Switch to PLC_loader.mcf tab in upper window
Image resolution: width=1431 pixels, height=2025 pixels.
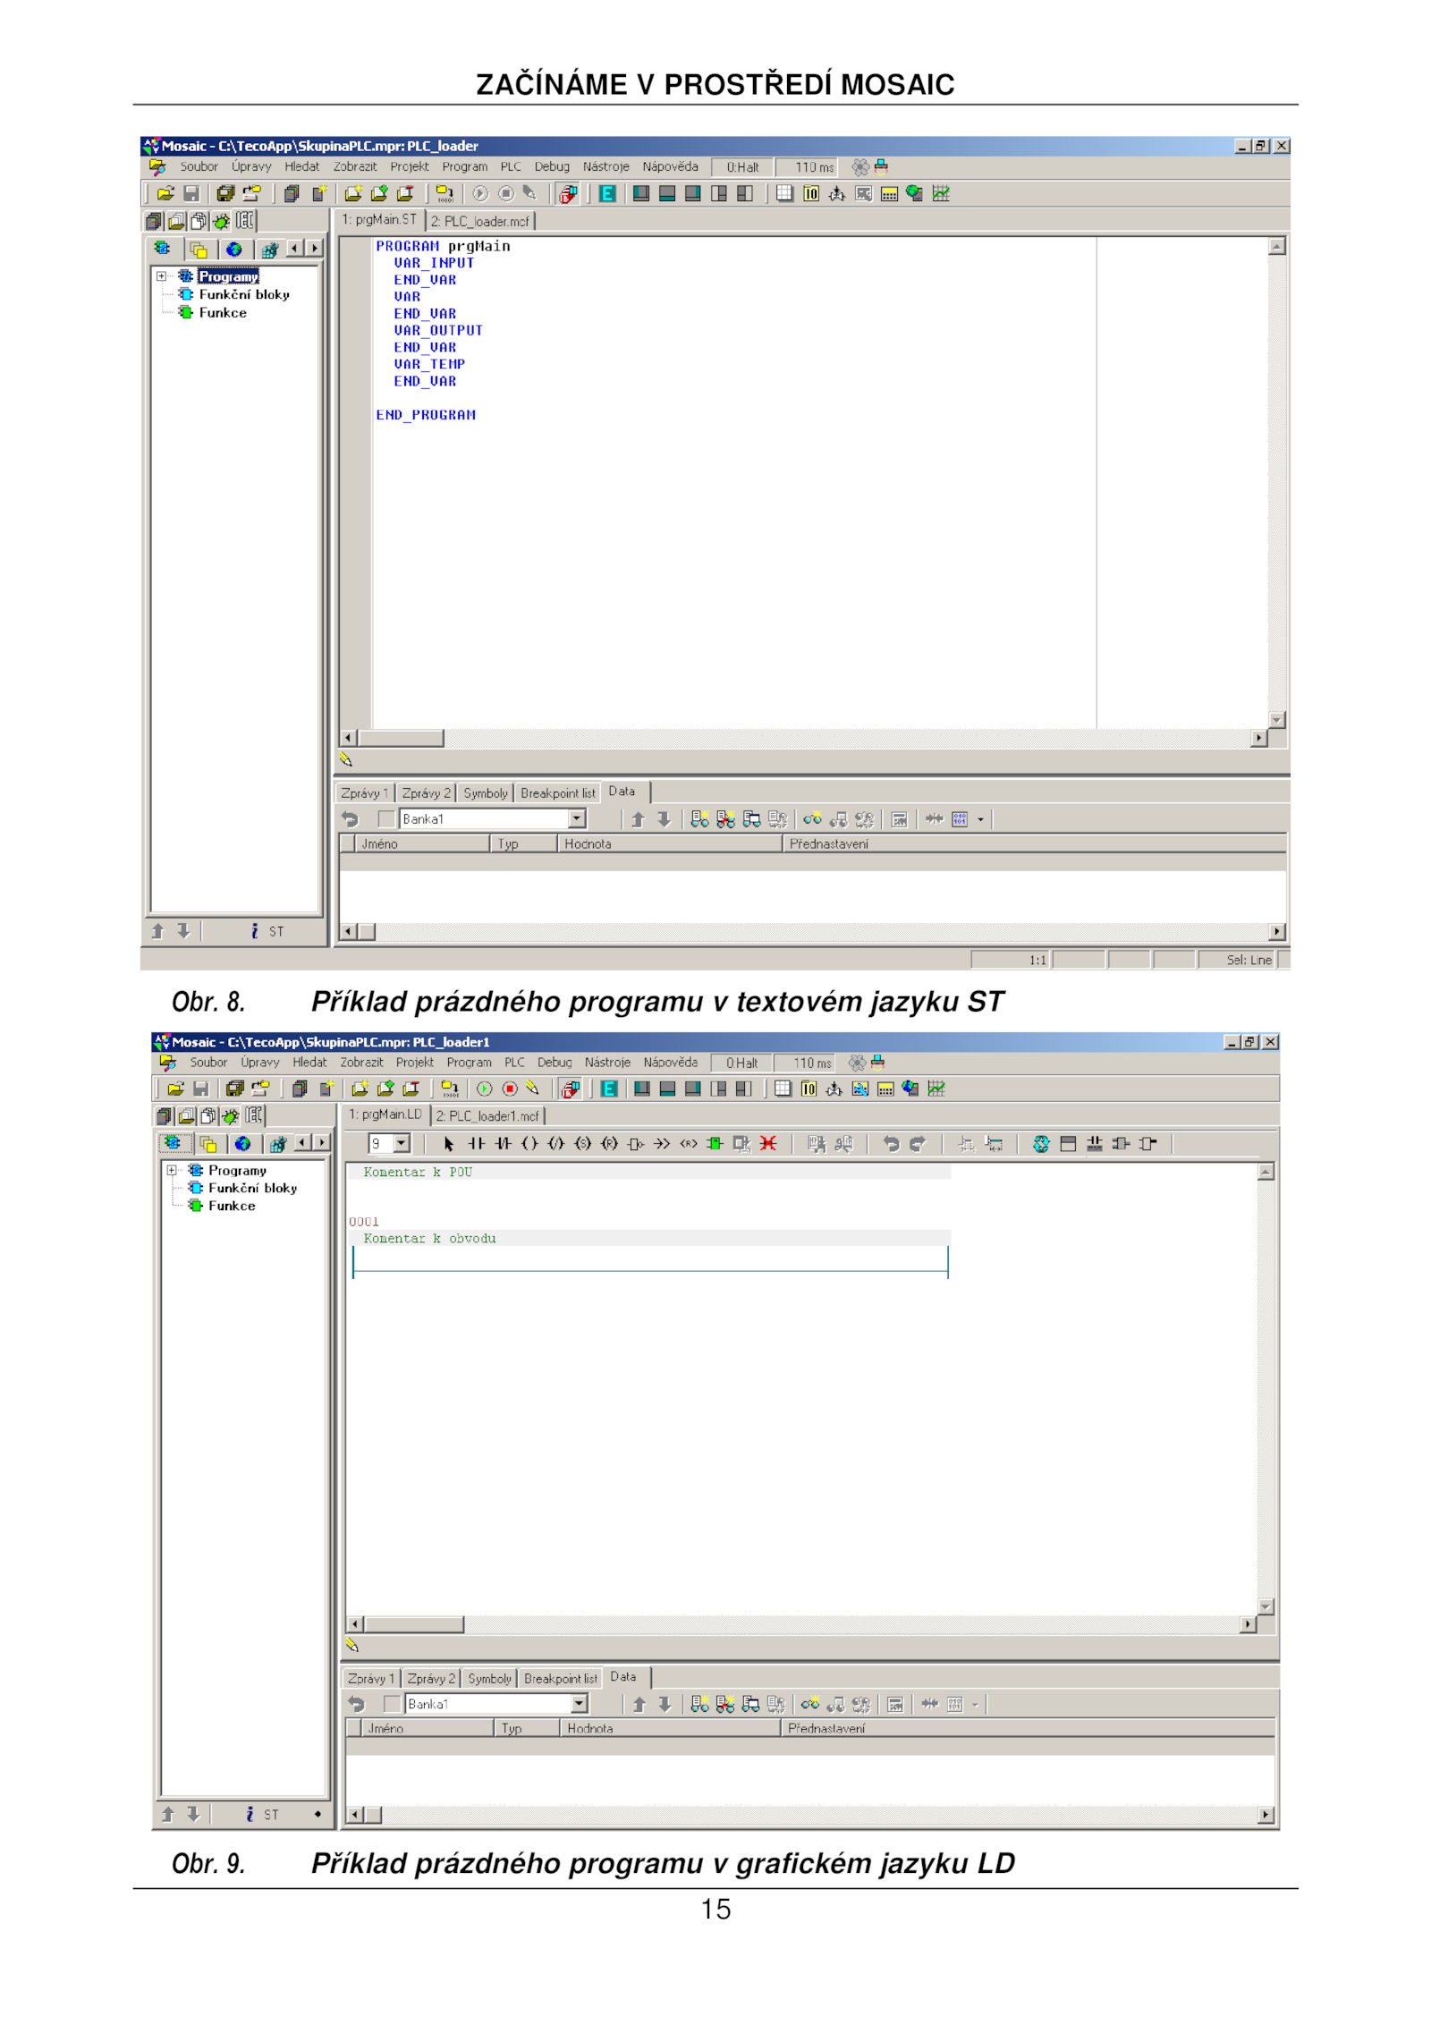pyautogui.click(x=480, y=221)
